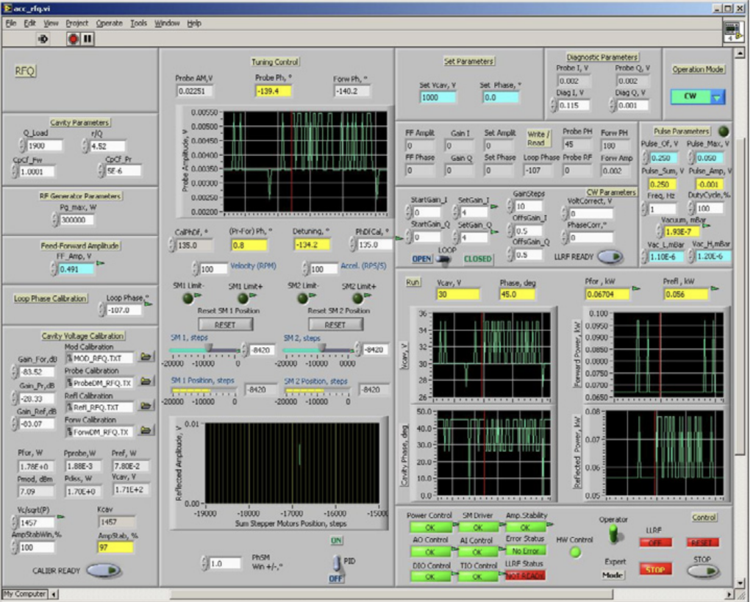
Task: Click the Set Phase input field
Action: coord(500,98)
